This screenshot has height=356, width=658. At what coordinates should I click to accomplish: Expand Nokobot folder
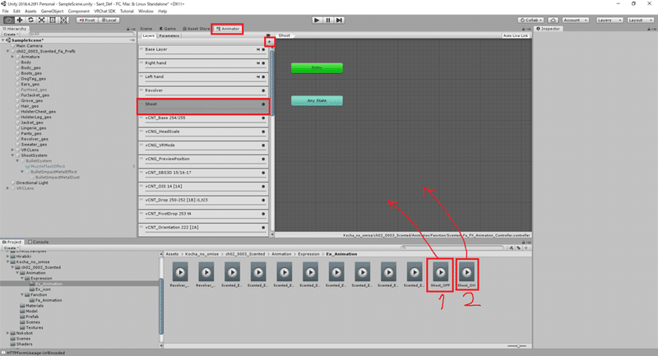[7, 333]
